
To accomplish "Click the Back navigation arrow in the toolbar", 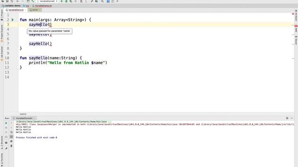I will pos(18,1).
